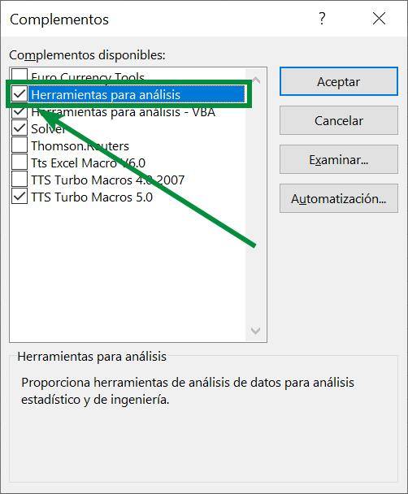Open the Automatización... dialog
The height and width of the screenshot is (494, 408).
(x=339, y=198)
